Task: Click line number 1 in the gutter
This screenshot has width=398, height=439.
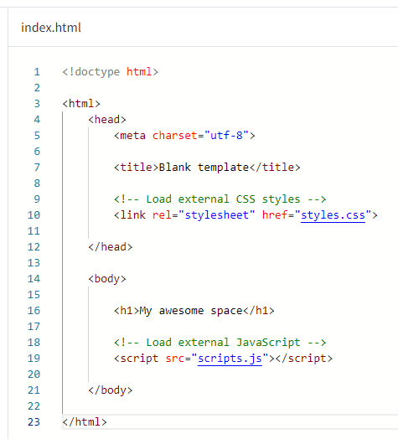Action: click(37, 72)
